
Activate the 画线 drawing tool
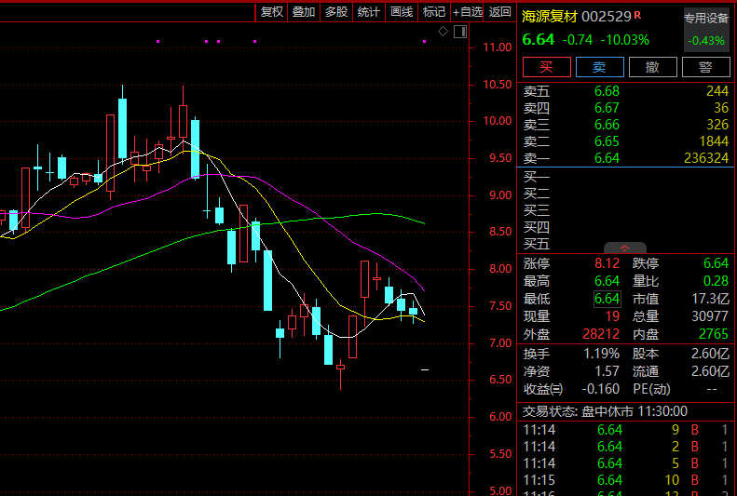[x=402, y=12]
